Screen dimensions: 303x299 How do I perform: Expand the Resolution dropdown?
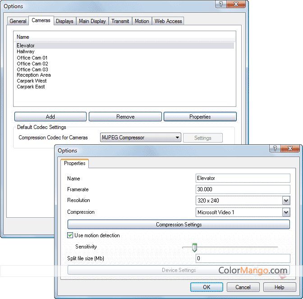286,201
